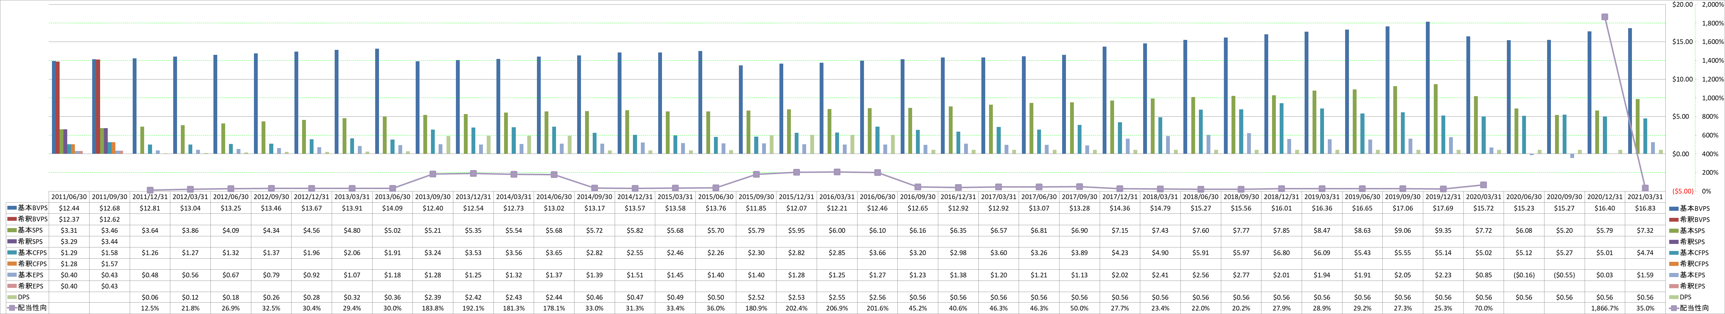Select the 2017/12/31 column header
1725x314 pixels.
pyautogui.click(x=1120, y=197)
